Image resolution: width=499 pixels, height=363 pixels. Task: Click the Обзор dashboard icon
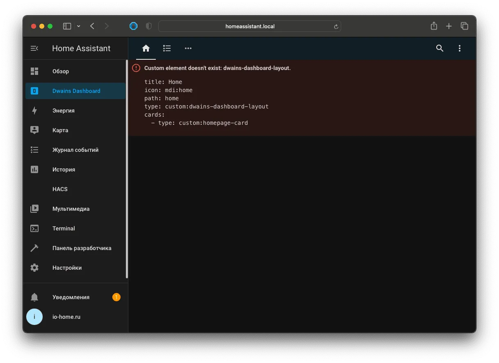pos(34,71)
